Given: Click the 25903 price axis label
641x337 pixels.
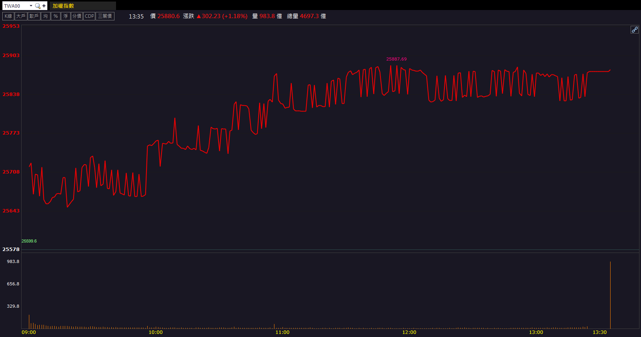Looking at the screenshot, I should coord(11,56).
